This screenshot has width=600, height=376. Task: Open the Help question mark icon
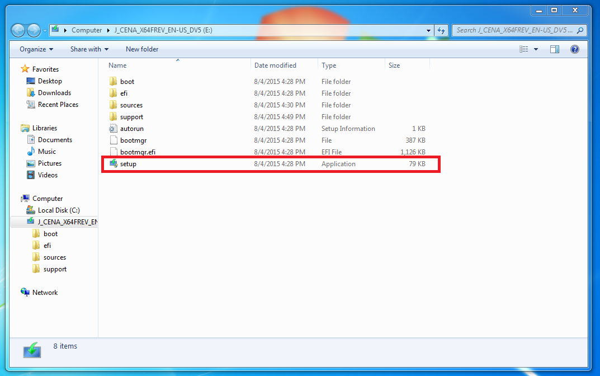coord(574,49)
